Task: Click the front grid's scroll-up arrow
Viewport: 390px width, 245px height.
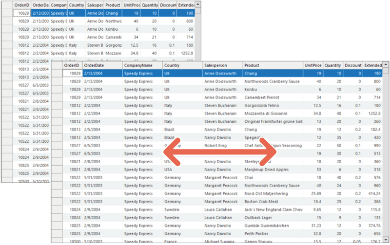Action: pyautogui.click(x=386, y=65)
